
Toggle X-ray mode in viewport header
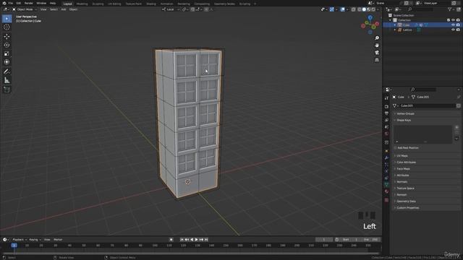[x=354, y=9]
